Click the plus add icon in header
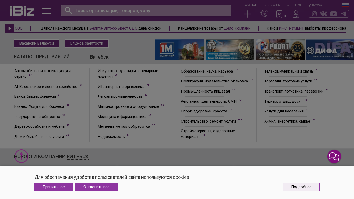This screenshot has width=354, height=199. [247, 14]
